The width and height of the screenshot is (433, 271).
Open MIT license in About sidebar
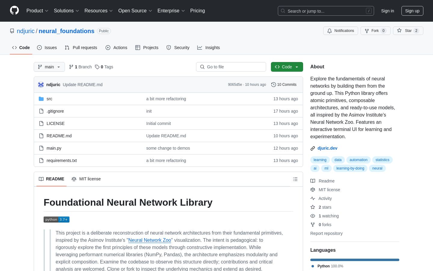click(x=325, y=190)
